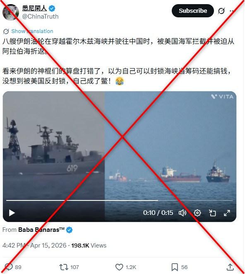Click the Show translation link

coord(32,31)
